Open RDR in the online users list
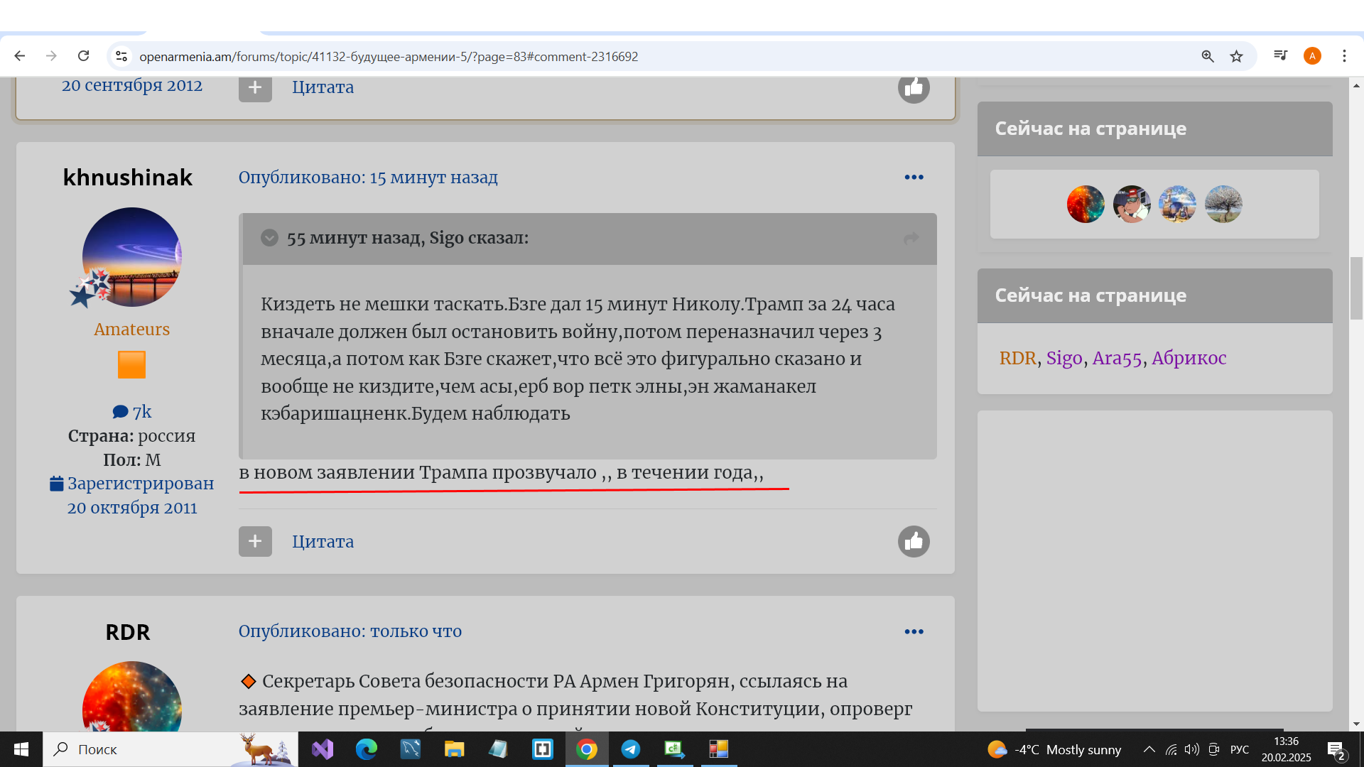The height and width of the screenshot is (767, 1364). click(1017, 358)
